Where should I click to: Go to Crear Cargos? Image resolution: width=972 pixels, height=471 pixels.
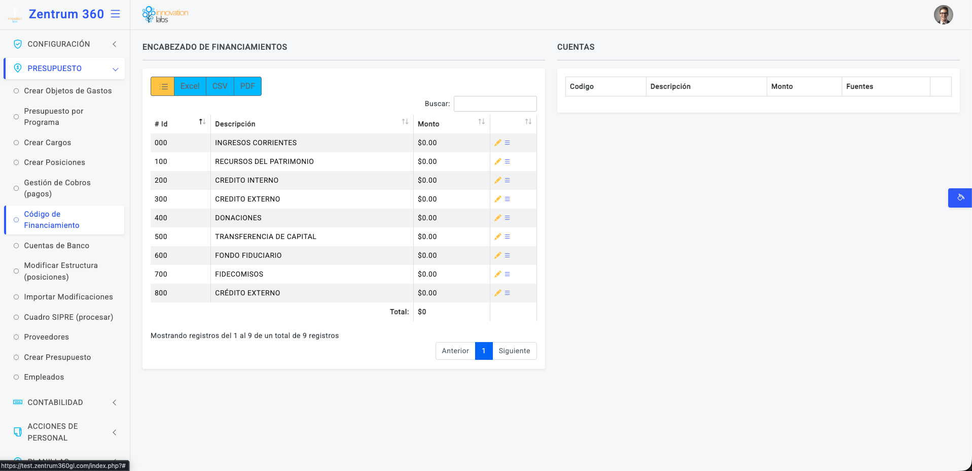tap(48, 143)
